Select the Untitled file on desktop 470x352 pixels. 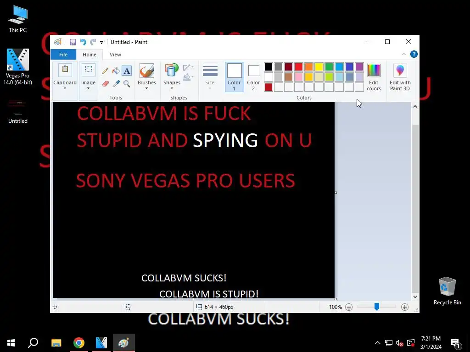[18, 111]
